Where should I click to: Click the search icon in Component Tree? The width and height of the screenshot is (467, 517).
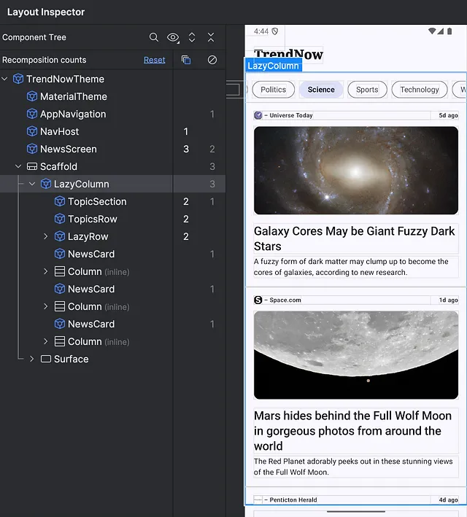click(x=154, y=37)
